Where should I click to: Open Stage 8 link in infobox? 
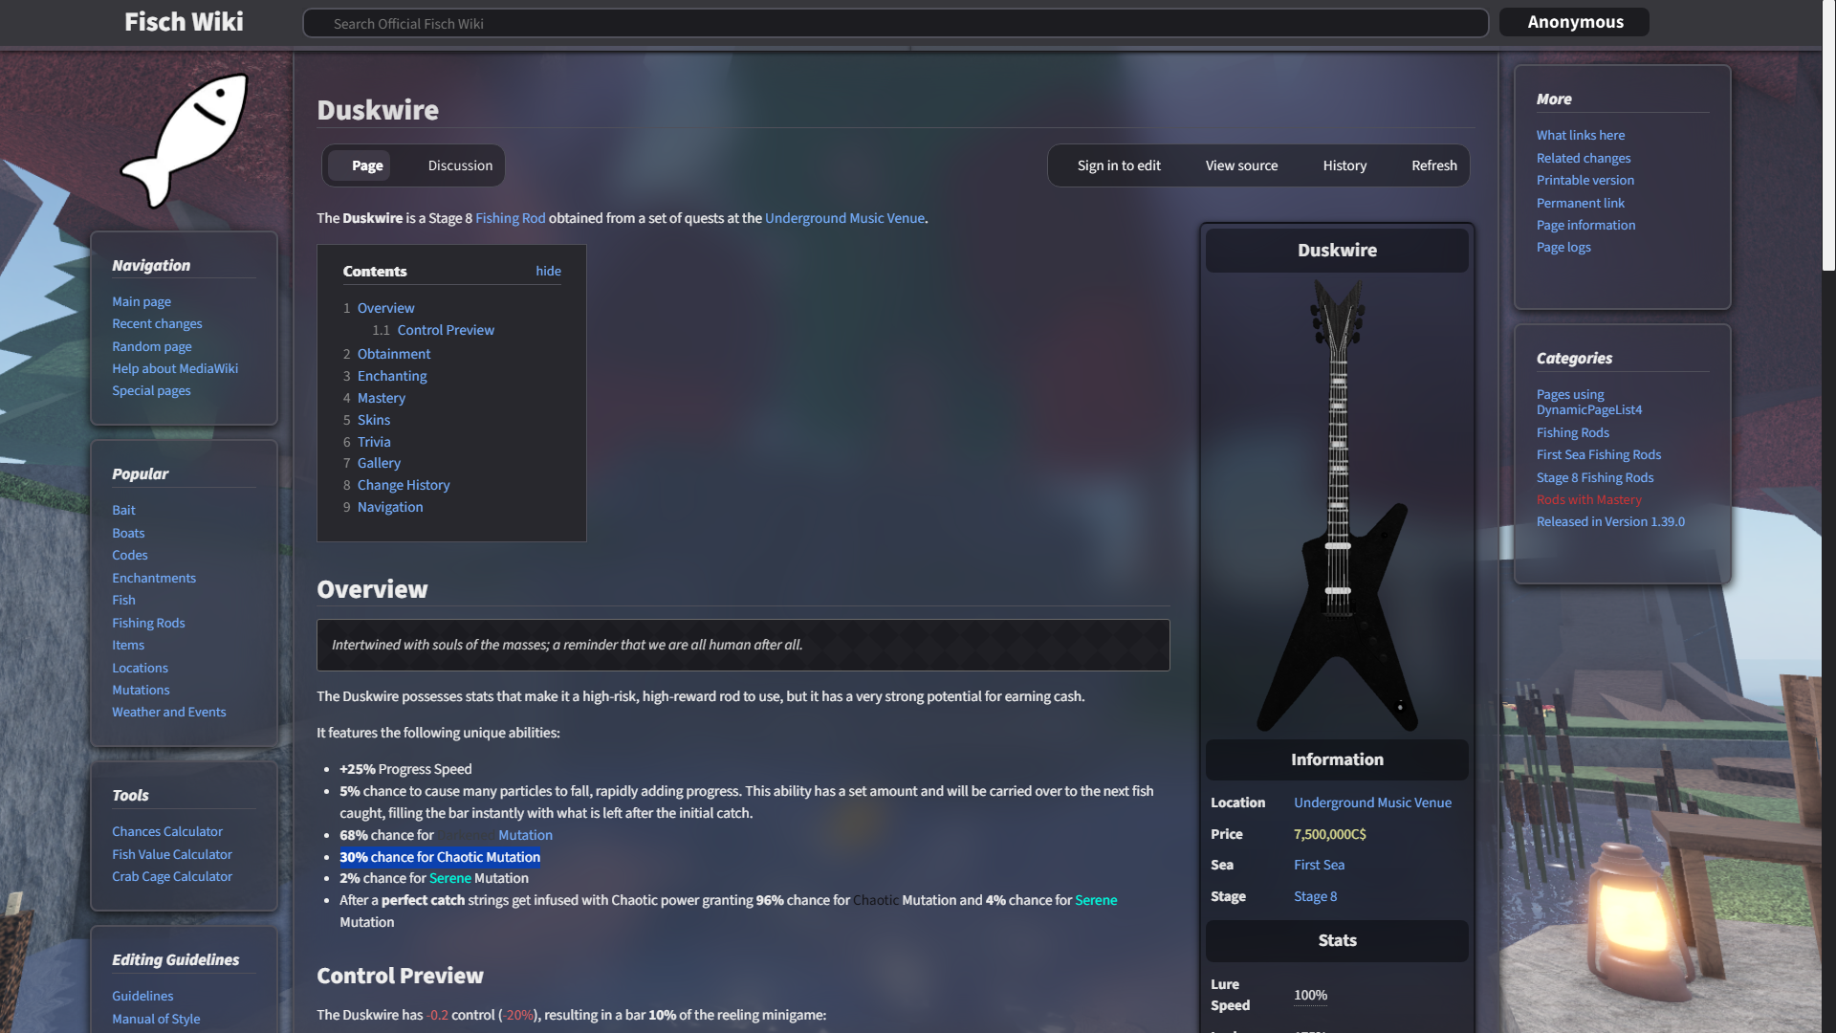[x=1315, y=896]
